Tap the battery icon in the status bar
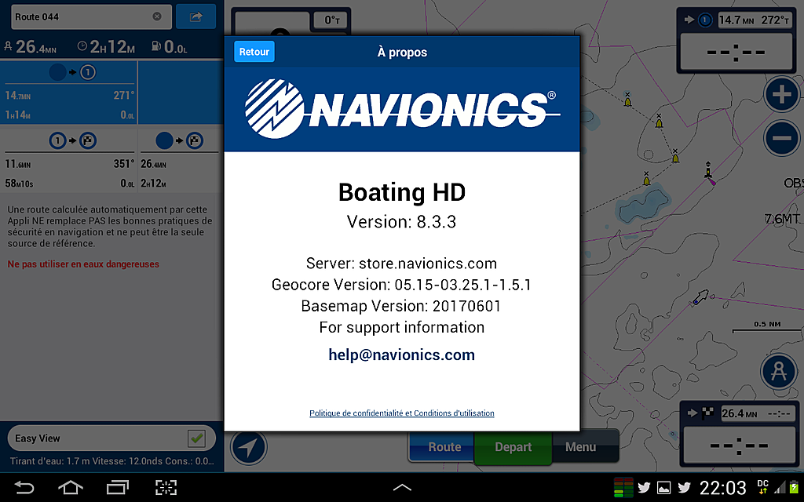The width and height of the screenshot is (804, 502). pyautogui.click(x=795, y=487)
